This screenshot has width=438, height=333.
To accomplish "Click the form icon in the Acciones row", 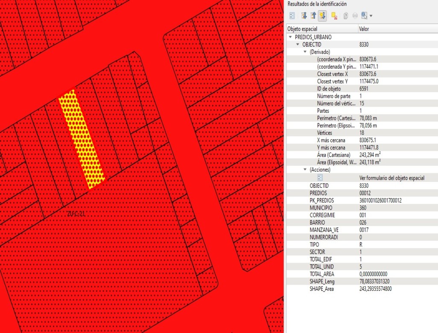I will pyautogui.click(x=320, y=178).
